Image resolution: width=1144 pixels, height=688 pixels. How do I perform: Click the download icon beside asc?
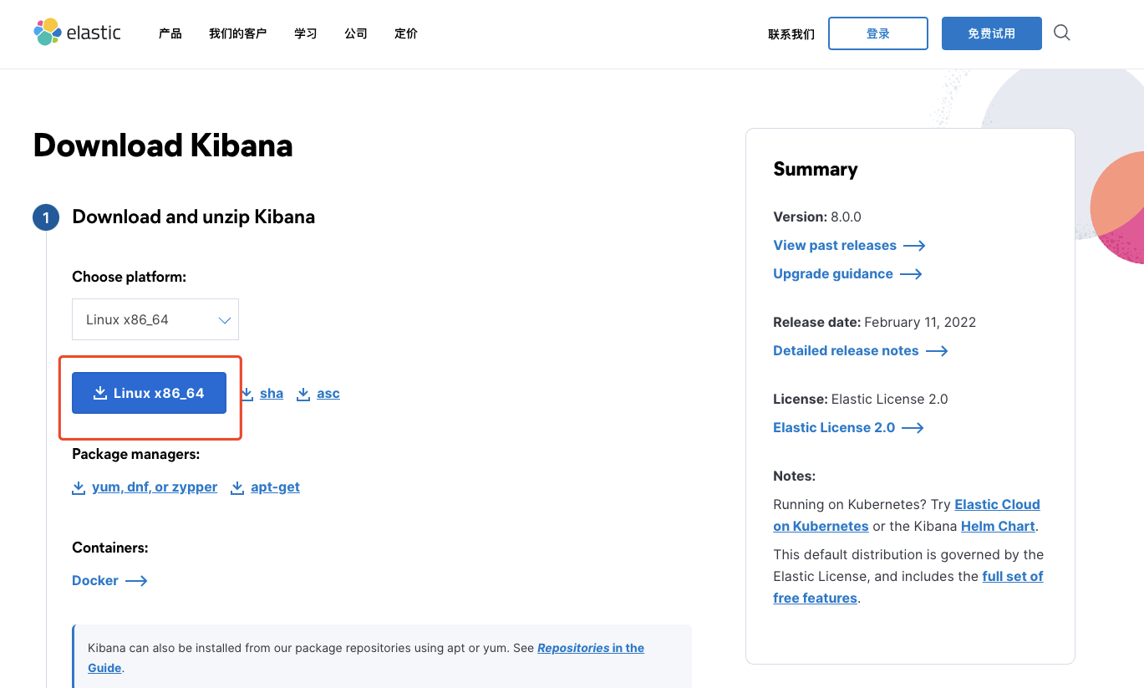pos(303,394)
